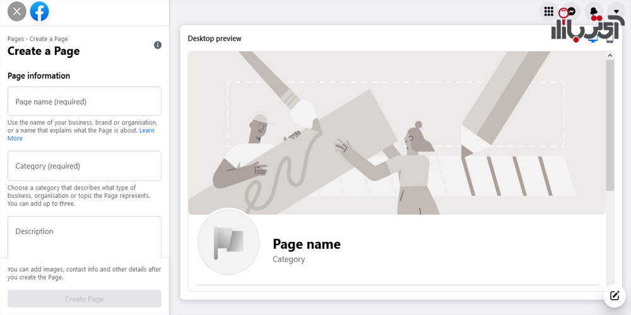Viewport: 631px width, 315px height.
Task: Open the account dropdown arrow
Action: 616,11
